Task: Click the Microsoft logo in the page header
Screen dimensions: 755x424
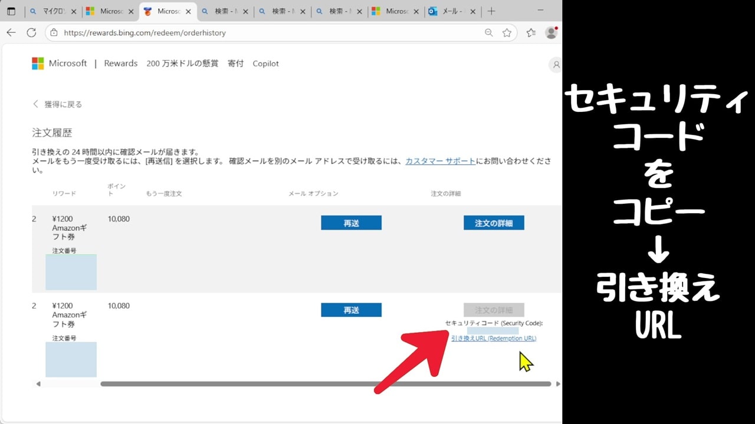Action: (x=38, y=64)
